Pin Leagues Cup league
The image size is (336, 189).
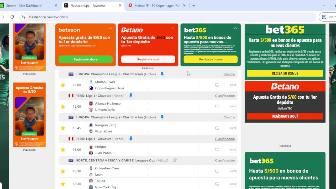(175, 160)
